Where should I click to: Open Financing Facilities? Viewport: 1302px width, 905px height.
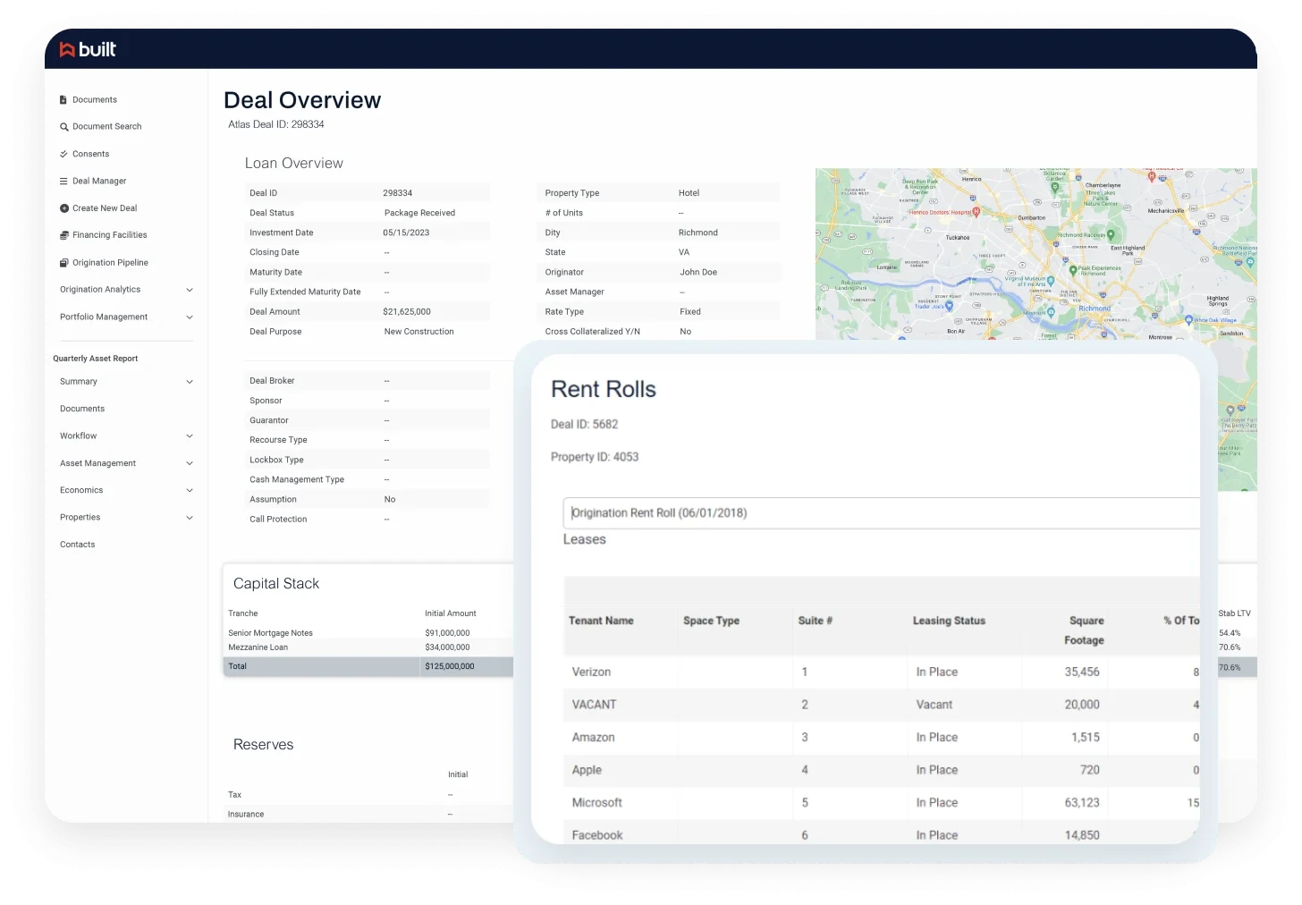coord(110,235)
